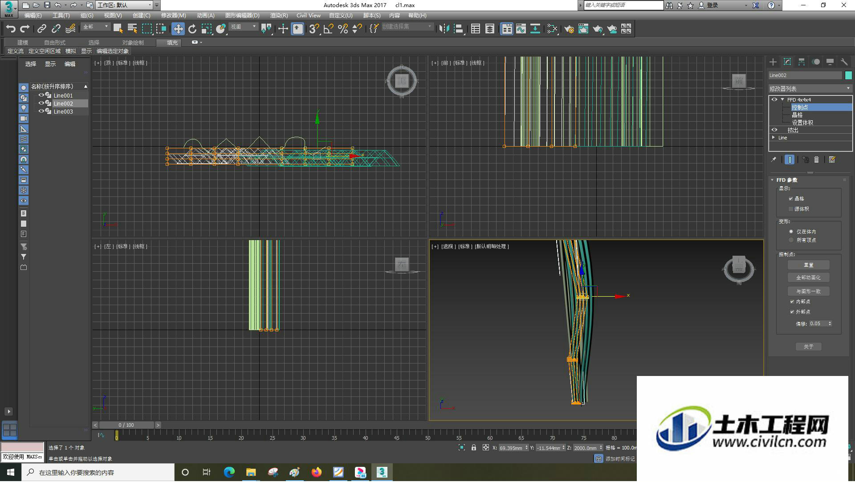This screenshot has width=855, height=482.
Task: Open the Utilities wrench panel tab
Action: pyautogui.click(x=844, y=62)
